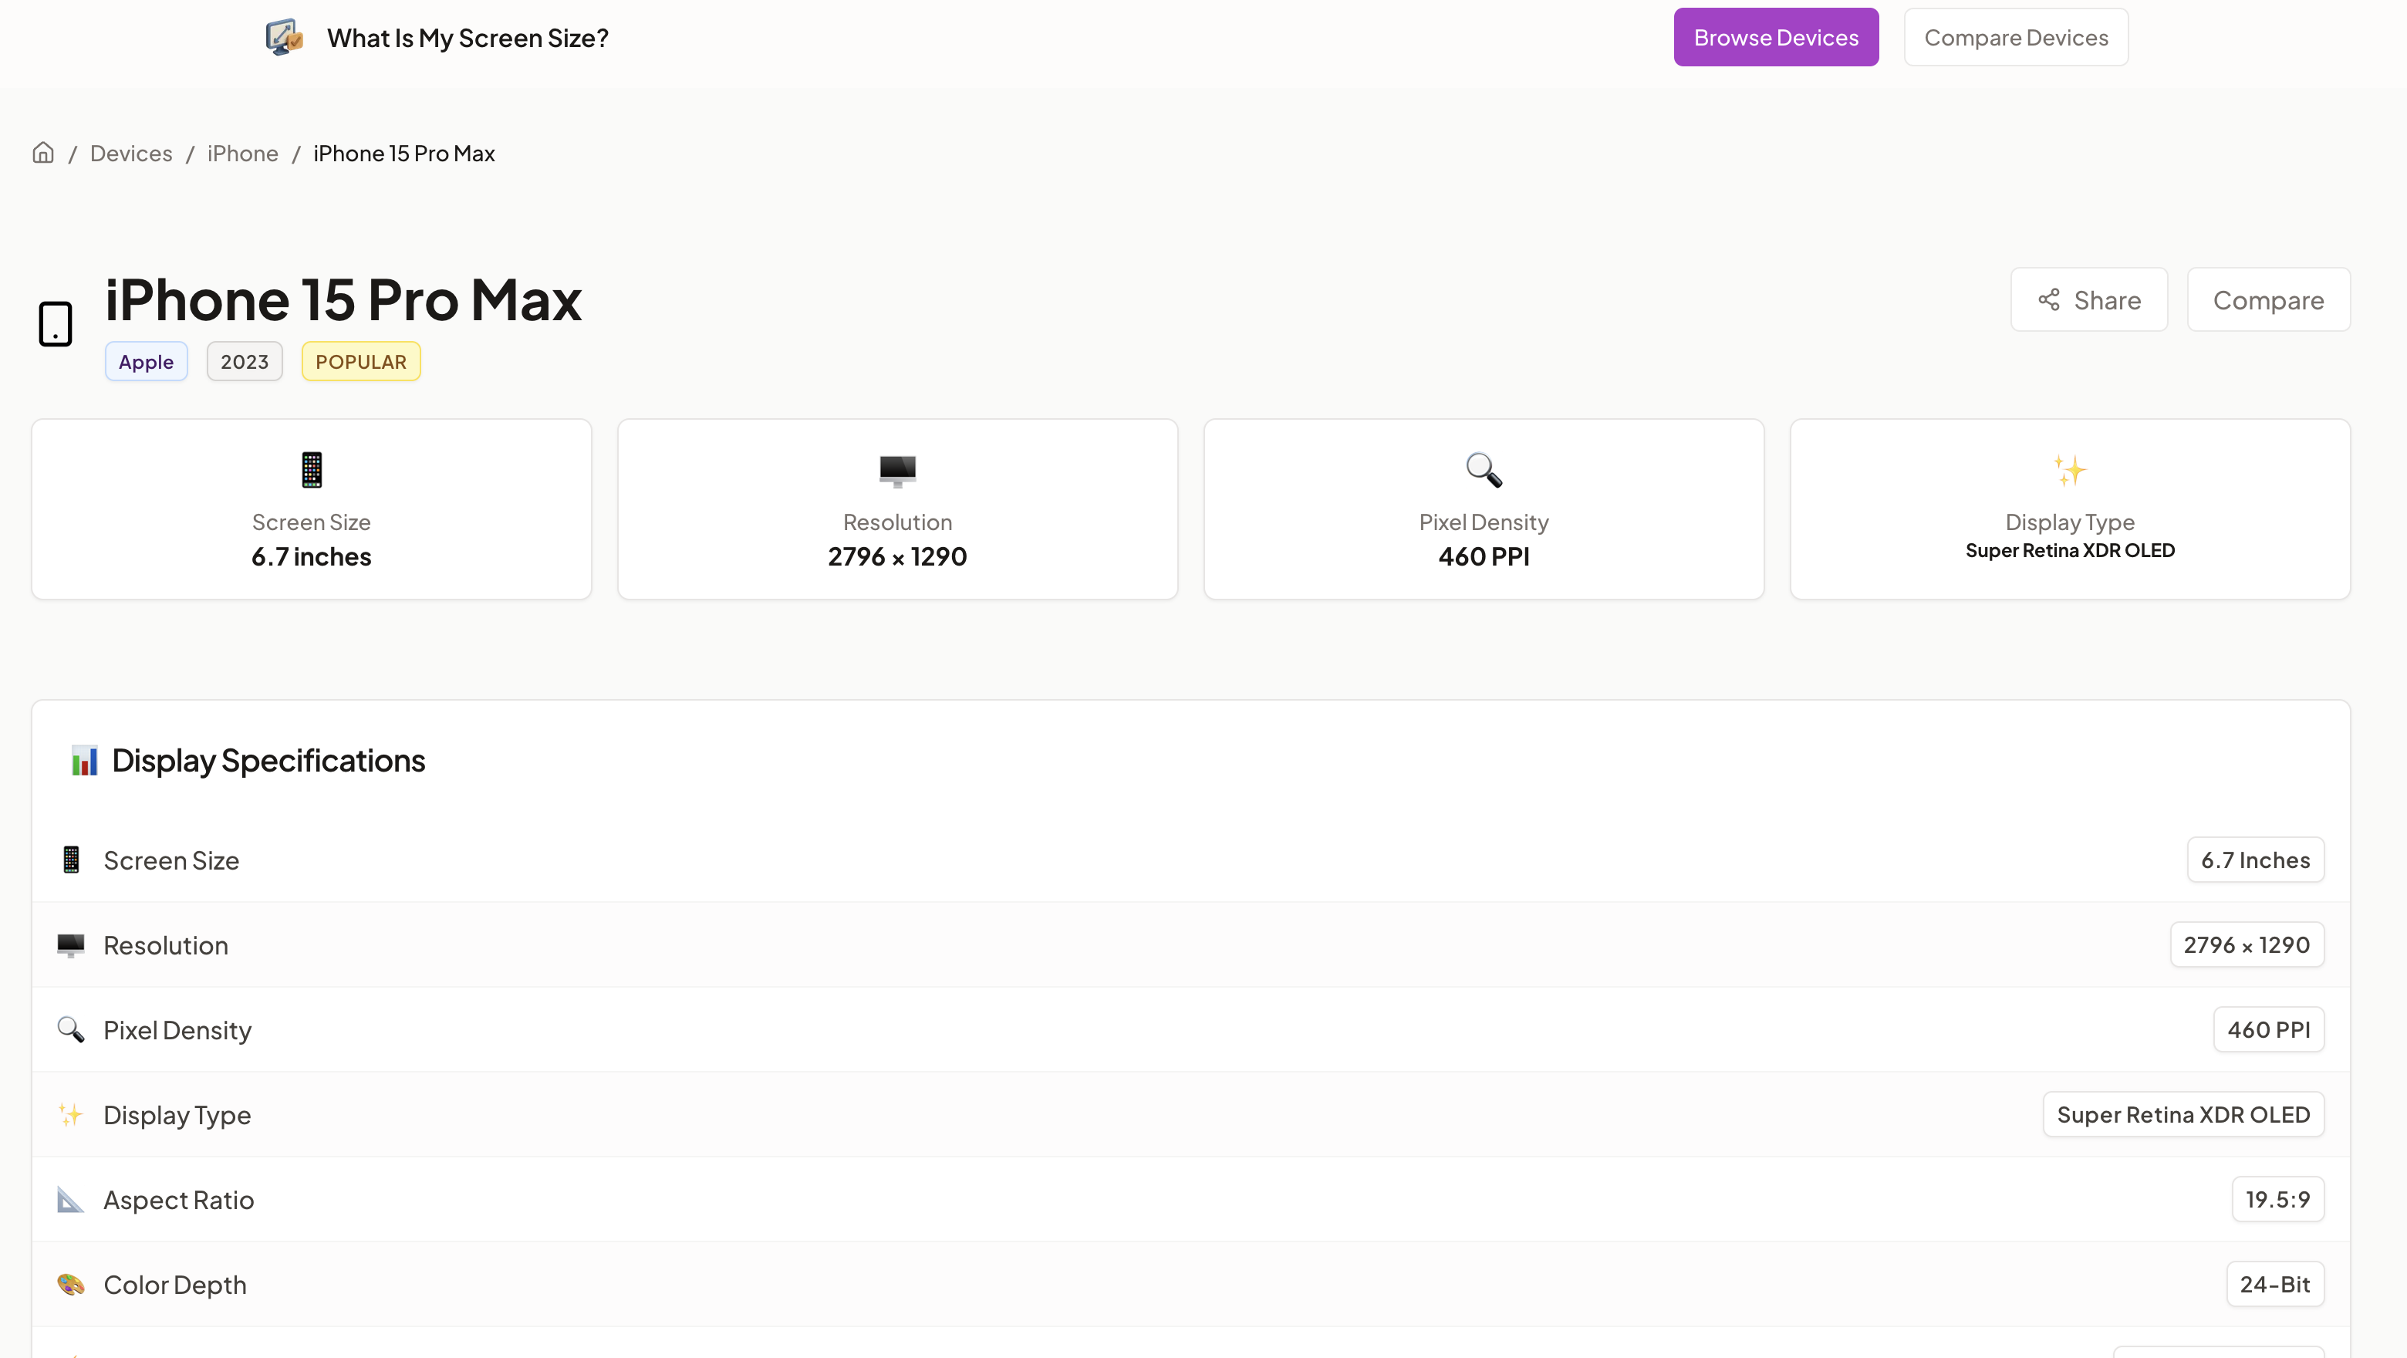Select Super Retina XDR OLED card value
The height and width of the screenshot is (1358, 2407).
point(2070,550)
